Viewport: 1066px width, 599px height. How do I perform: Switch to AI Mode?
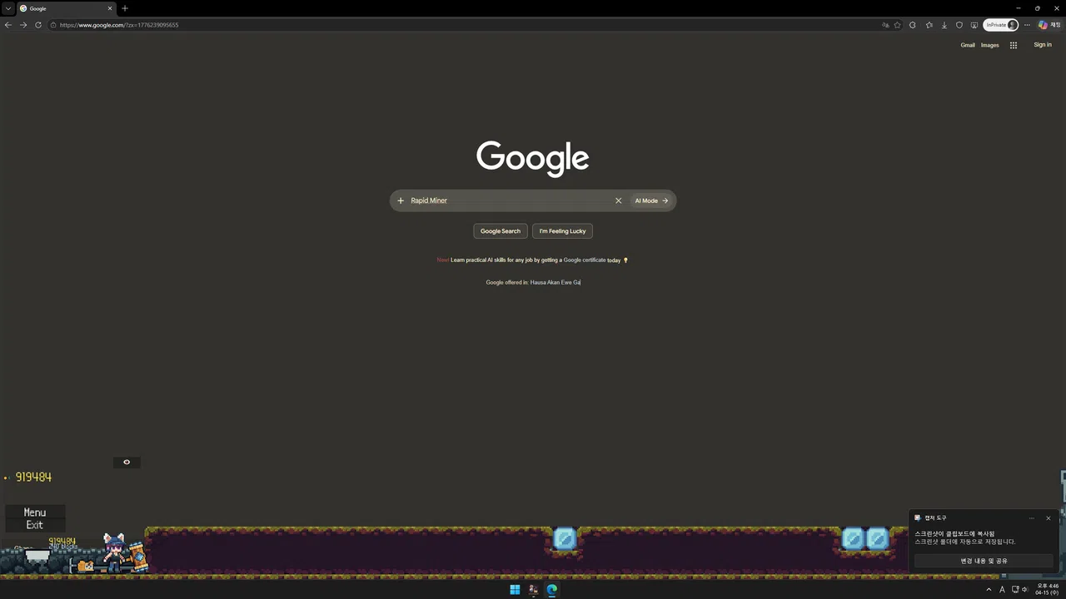[651, 200]
